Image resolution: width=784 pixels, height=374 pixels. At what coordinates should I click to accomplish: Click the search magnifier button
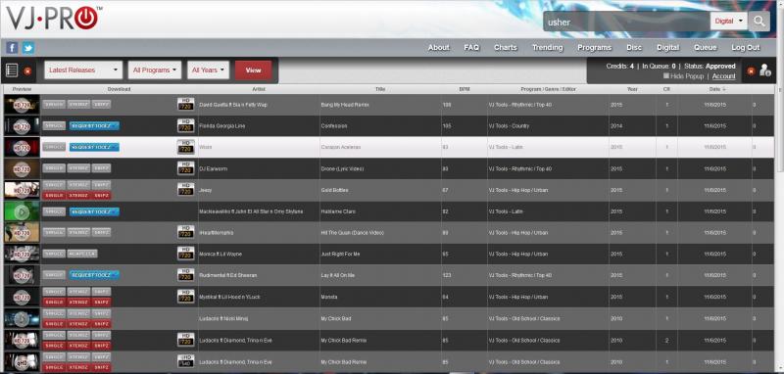click(x=759, y=22)
